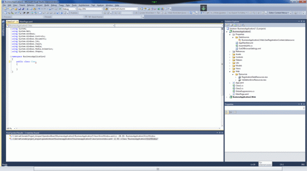Click the Open File folder icon
Viewport: 307px width, 171px height.
coord(16,9)
